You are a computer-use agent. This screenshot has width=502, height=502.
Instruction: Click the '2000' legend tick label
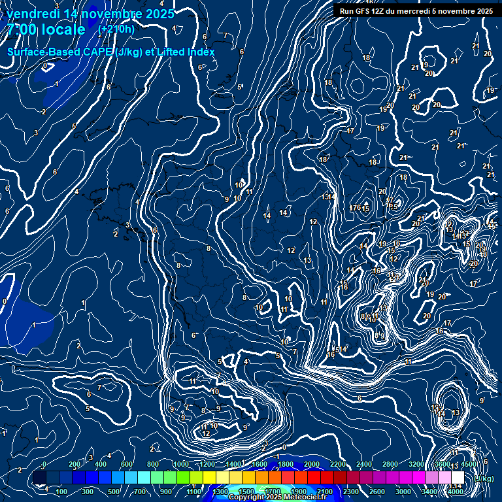(312, 464)
